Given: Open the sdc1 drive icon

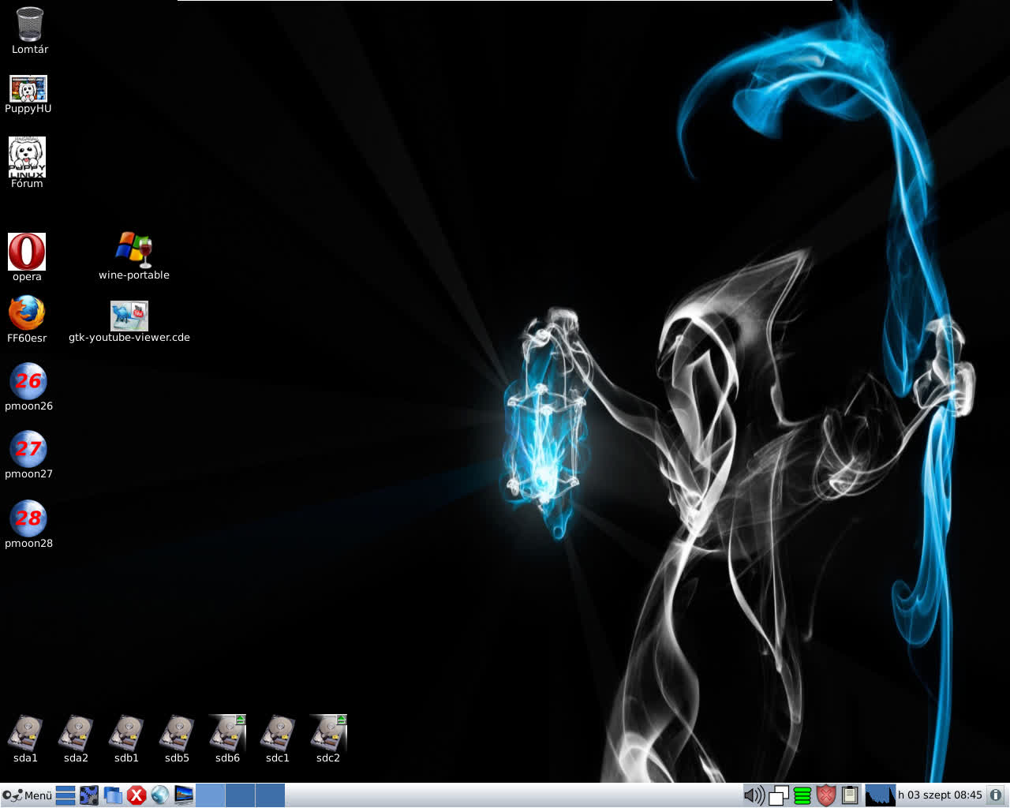Looking at the screenshot, I should click(x=278, y=733).
